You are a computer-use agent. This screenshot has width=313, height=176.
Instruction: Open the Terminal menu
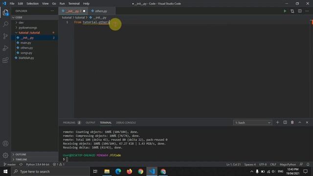tap(74, 3)
